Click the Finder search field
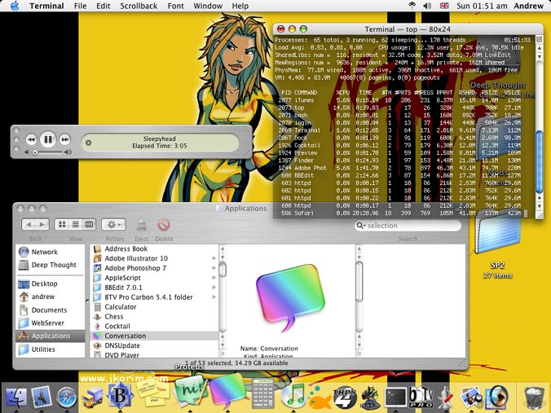 [x=408, y=226]
